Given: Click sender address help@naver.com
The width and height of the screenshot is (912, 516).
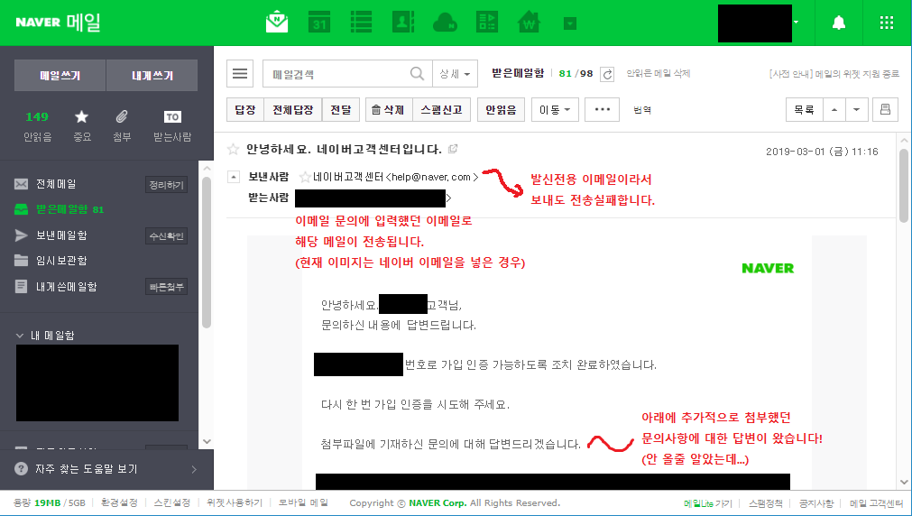Looking at the screenshot, I should 431,177.
